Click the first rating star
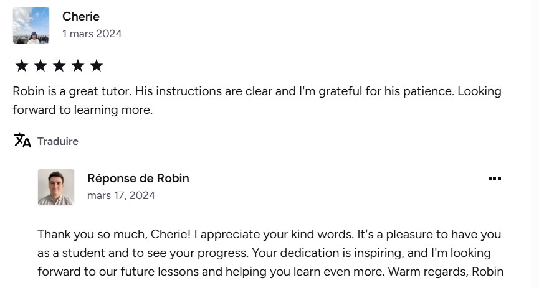Viewport: 539px width, 288px height. (22, 65)
